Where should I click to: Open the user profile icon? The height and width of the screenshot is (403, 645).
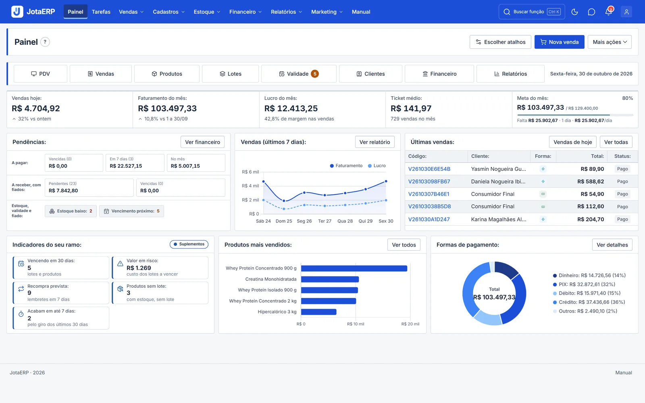(x=626, y=12)
